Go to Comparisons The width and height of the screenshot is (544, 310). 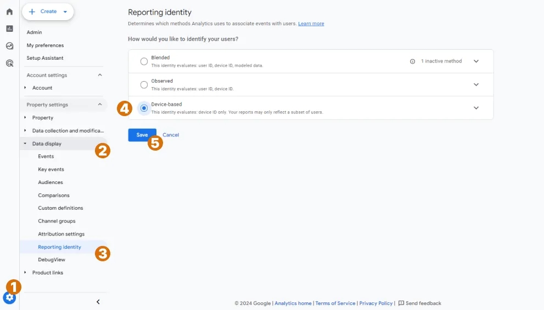54,195
